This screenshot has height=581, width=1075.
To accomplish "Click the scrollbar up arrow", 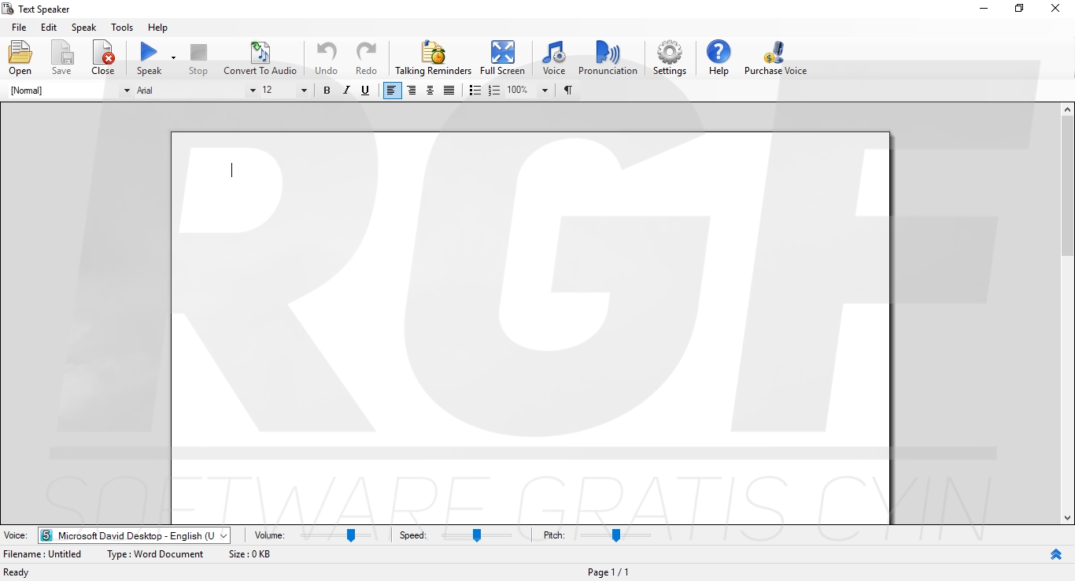I will click(x=1068, y=109).
